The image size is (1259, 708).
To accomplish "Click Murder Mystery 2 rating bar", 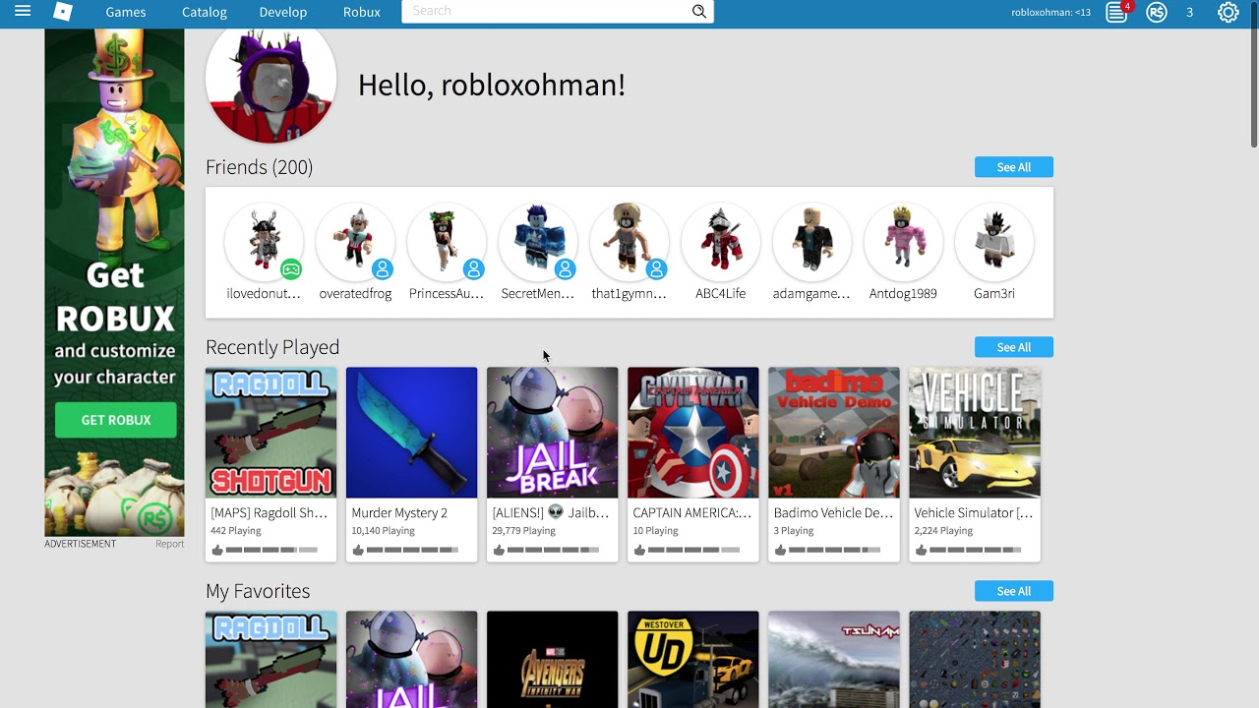I will coord(412,550).
